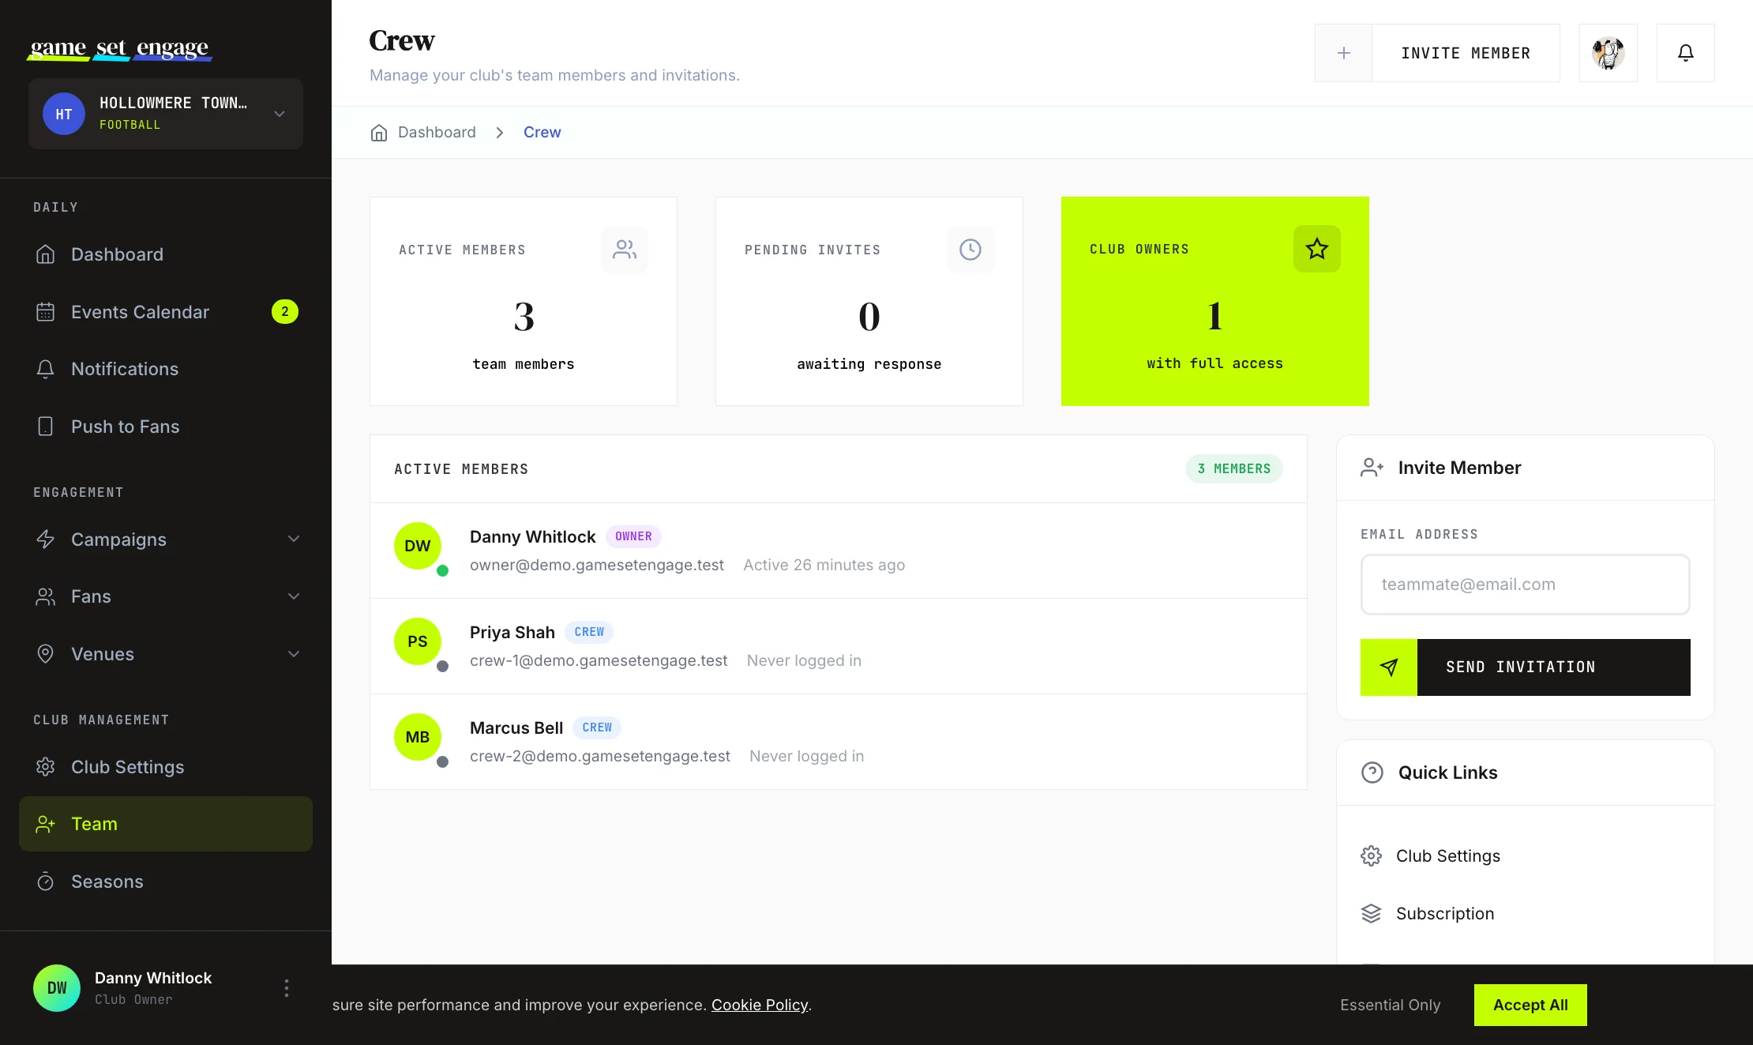The width and height of the screenshot is (1753, 1045).
Task: Select the name Danny Whitlock in the member list
Action: point(532,537)
